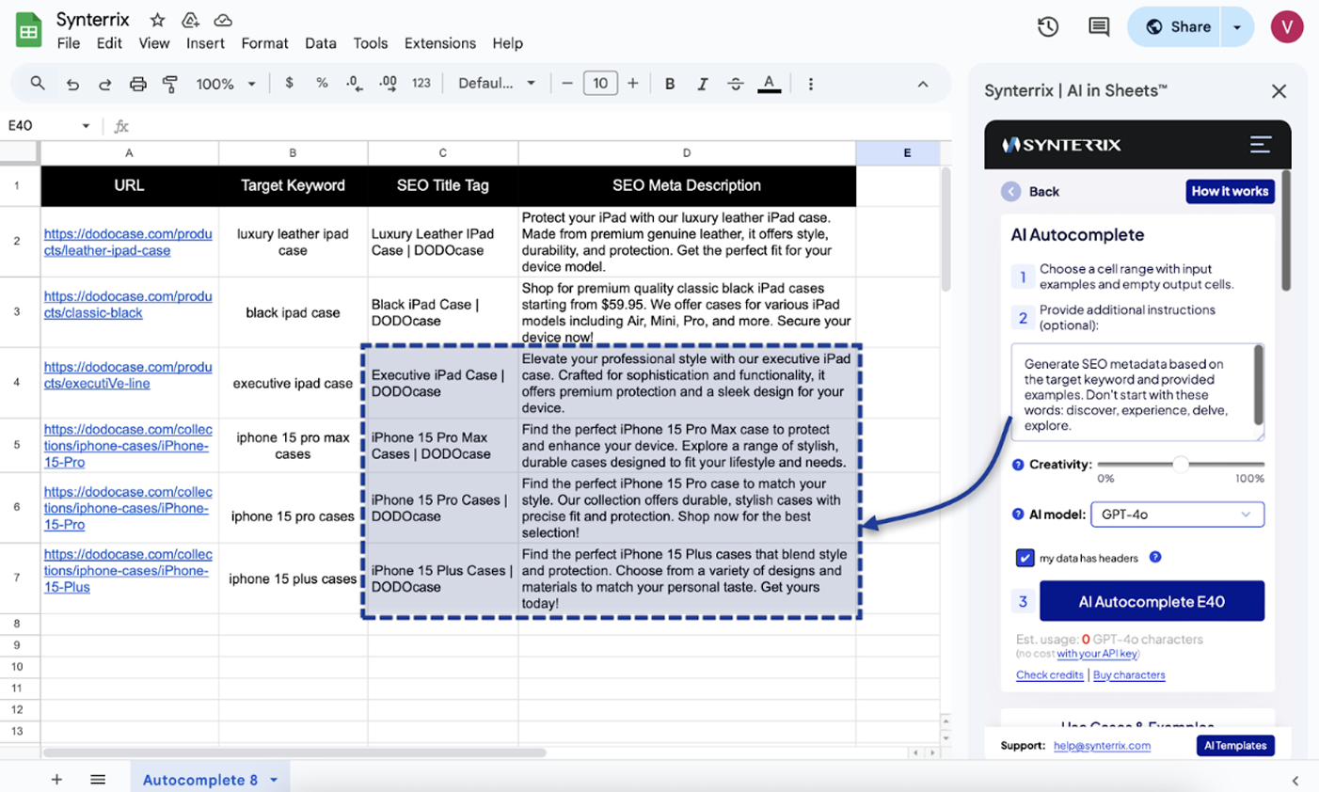Open the comments icon
1319x792 pixels.
1098,26
